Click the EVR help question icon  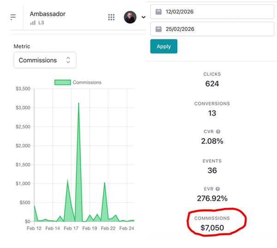coord(217,189)
